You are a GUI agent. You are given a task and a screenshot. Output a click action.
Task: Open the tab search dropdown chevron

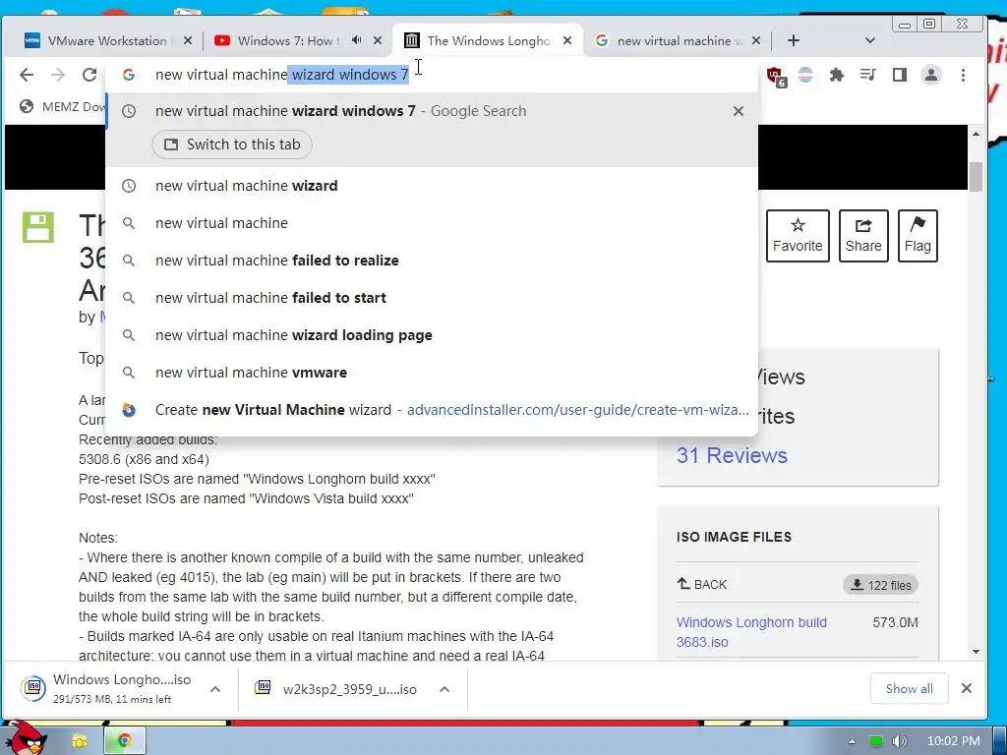(x=869, y=40)
